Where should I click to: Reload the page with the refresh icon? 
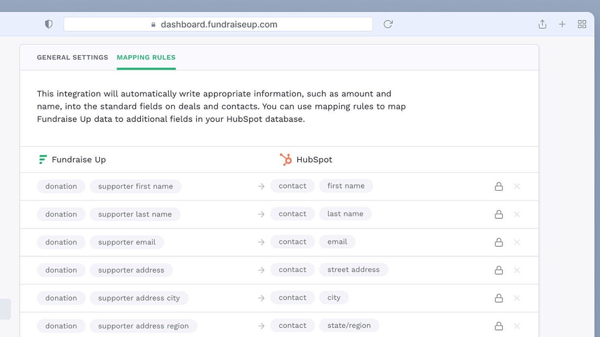388,24
